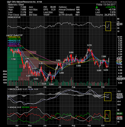Click the RSI 57.23 value axis tag
This screenshot has height=127, width=125.
tap(119, 24)
